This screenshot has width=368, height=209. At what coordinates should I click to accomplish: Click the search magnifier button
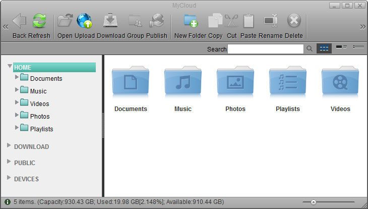point(310,49)
